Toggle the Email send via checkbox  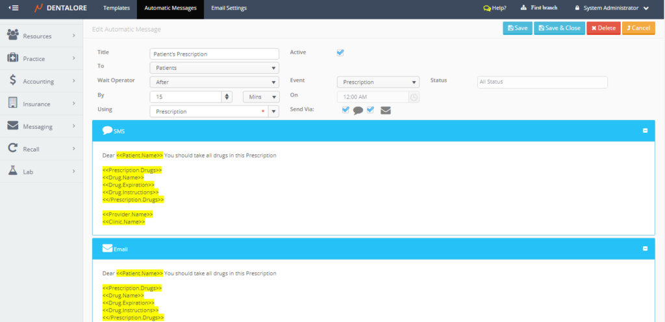[x=370, y=109]
